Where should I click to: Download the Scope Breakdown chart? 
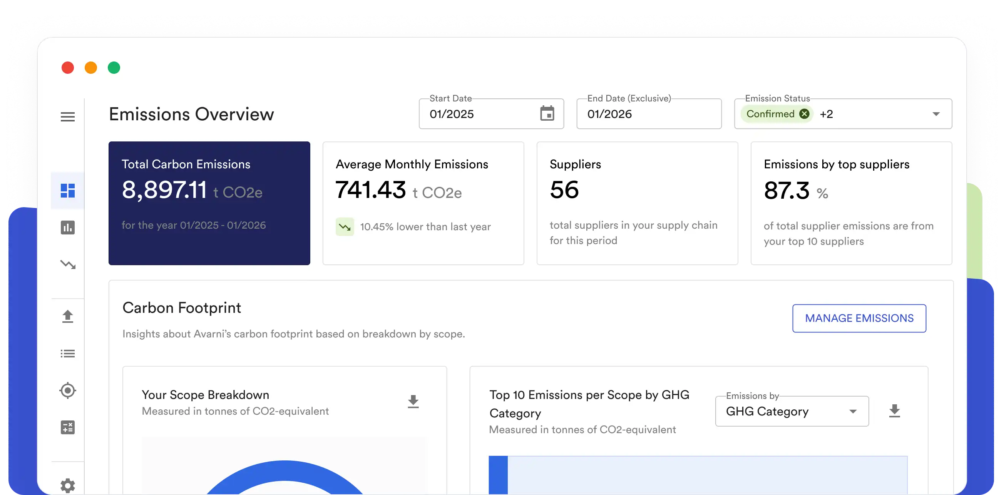click(x=413, y=402)
